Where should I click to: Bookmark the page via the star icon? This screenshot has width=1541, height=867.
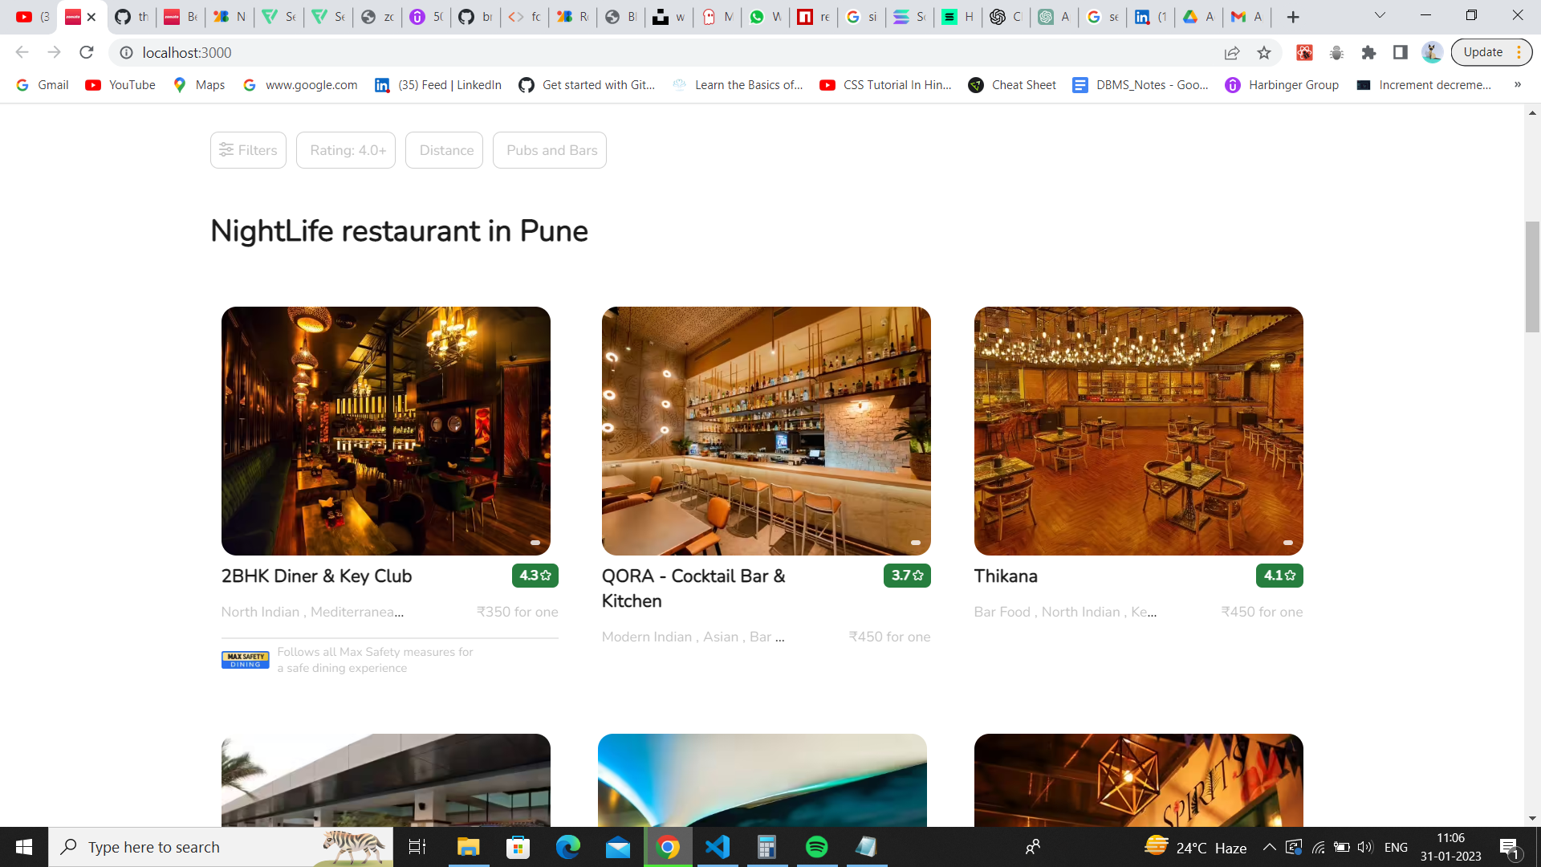(1264, 53)
